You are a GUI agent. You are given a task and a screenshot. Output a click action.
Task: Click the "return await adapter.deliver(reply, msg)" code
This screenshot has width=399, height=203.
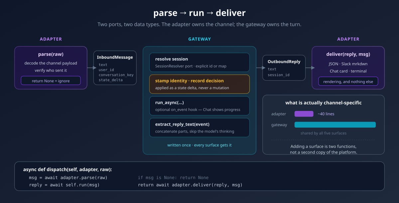coord(190,185)
